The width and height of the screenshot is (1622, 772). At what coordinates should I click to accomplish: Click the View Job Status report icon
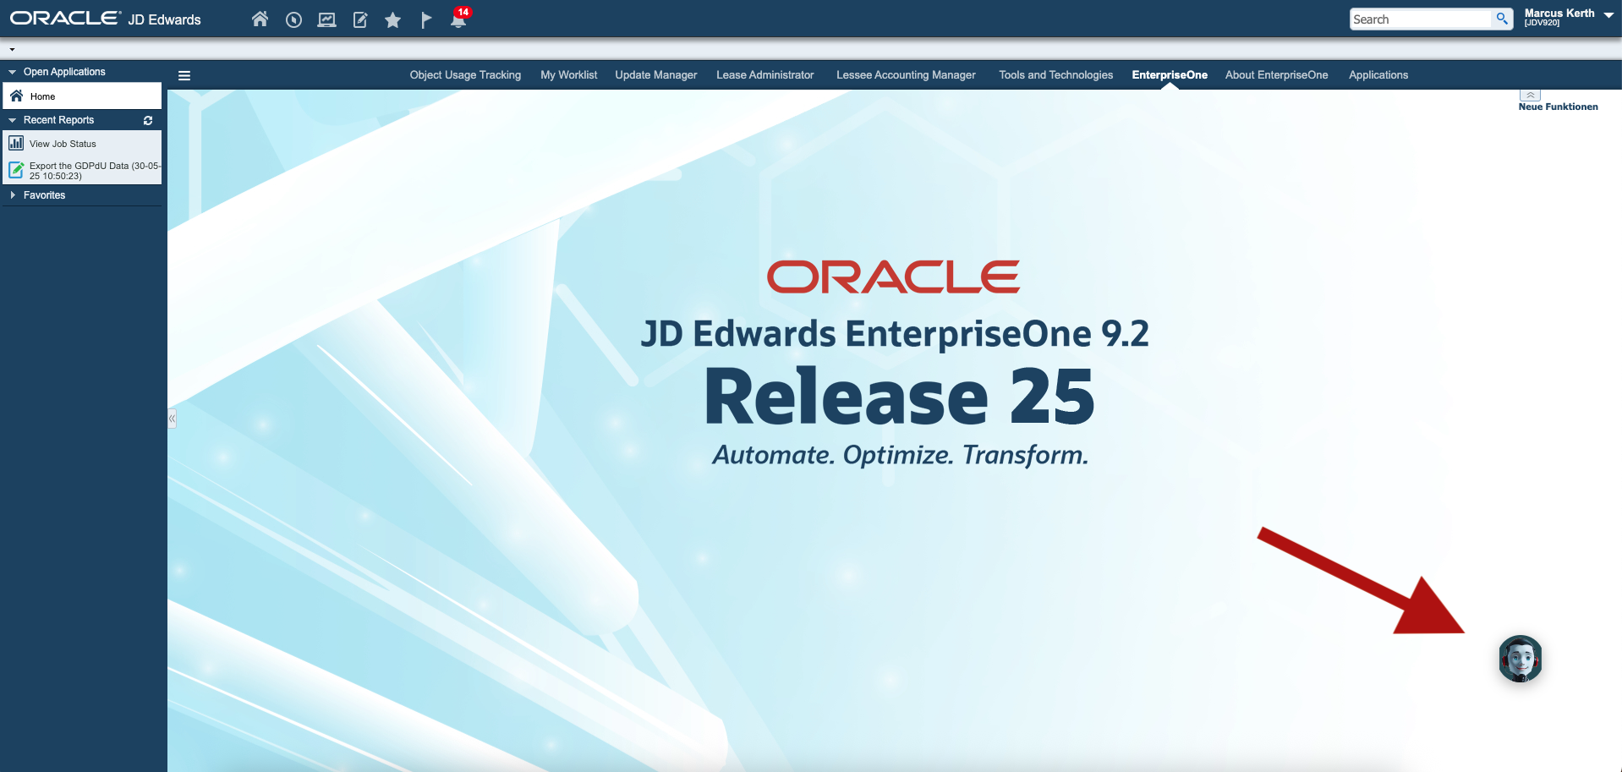pyautogui.click(x=16, y=143)
